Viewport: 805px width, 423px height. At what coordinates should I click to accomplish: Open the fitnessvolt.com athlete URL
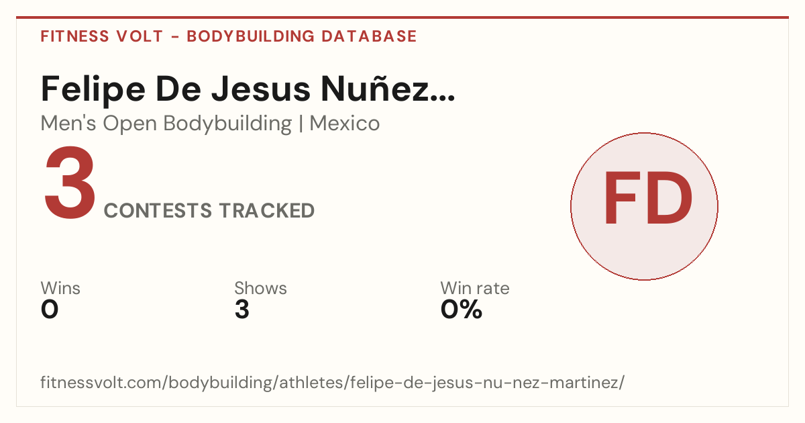[333, 383]
